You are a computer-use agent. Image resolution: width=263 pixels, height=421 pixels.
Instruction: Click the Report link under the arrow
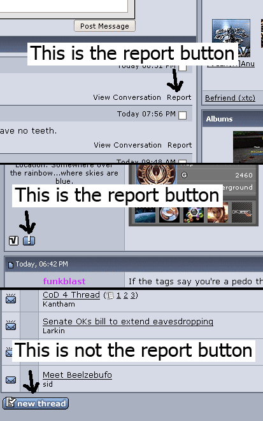179,97
